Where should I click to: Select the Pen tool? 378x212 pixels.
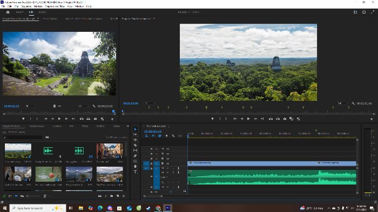pos(135,156)
